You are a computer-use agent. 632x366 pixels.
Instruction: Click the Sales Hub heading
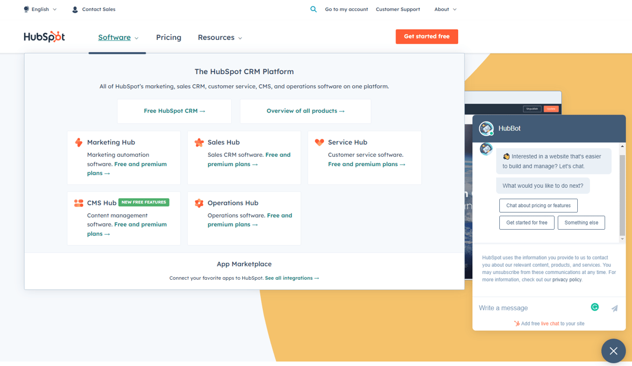(x=223, y=143)
